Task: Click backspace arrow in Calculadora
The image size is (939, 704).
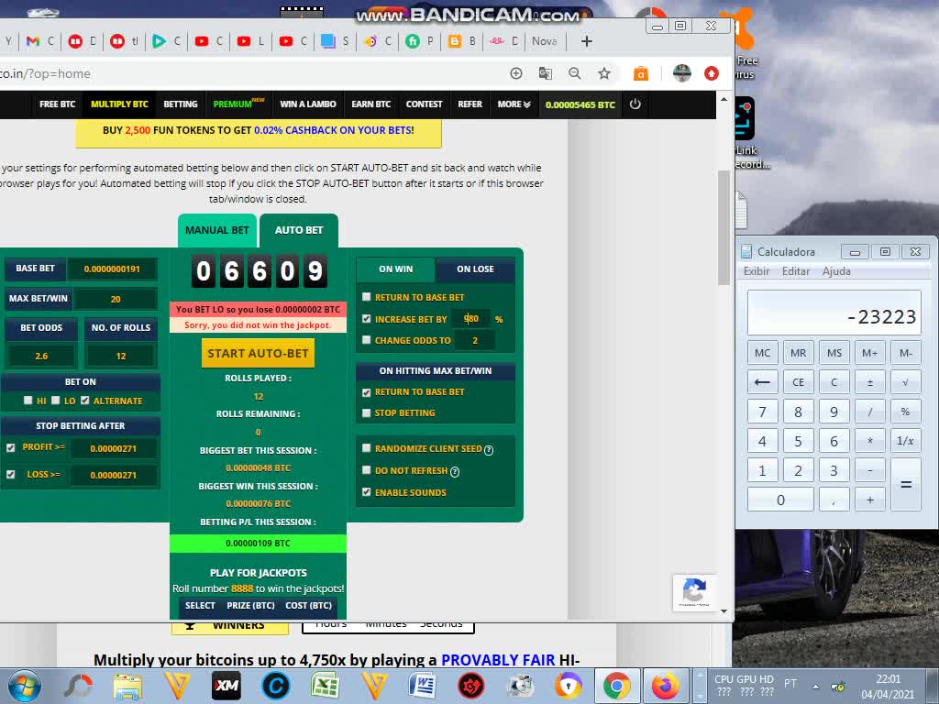Action: pyautogui.click(x=762, y=382)
